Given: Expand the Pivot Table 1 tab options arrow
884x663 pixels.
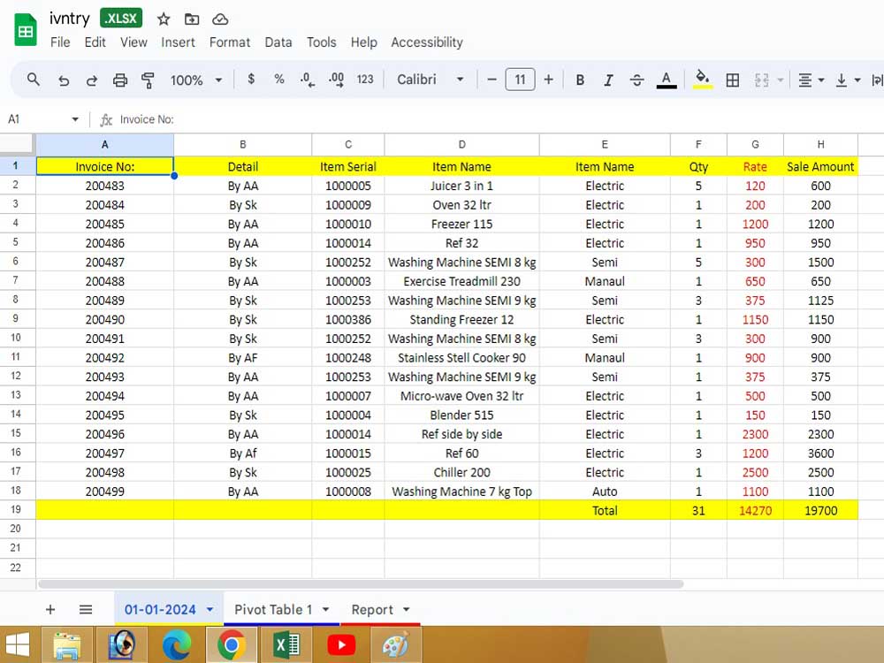Looking at the screenshot, I should (326, 609).
